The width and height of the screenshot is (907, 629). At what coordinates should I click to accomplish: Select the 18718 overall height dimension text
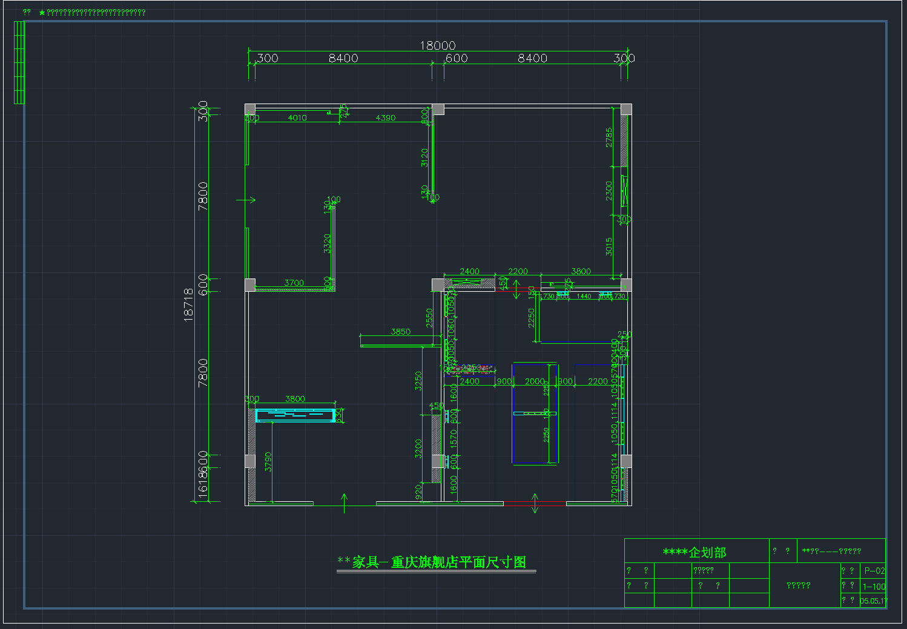coord(188,305)
